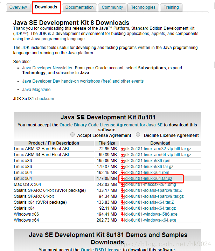Click download arrow icon for linux-arm32 tar.gz

click(123, 149)
